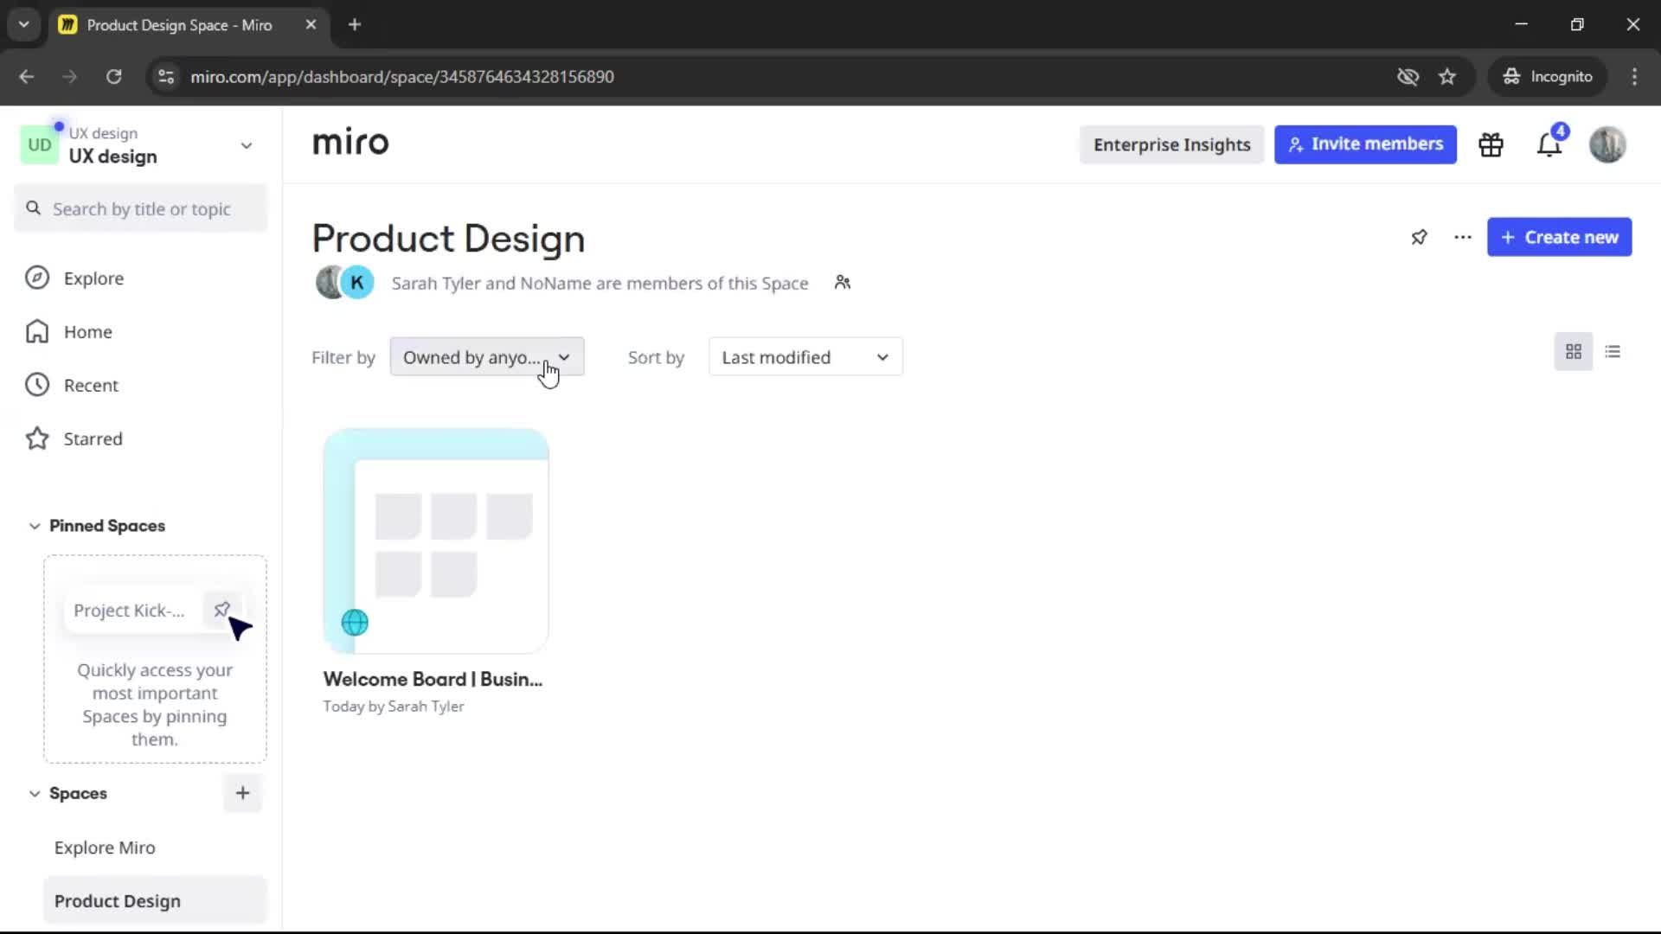This screenshot has width=1661, height=934.
Task: Expand the UX design team switcher
Action: tap(247, 145)
